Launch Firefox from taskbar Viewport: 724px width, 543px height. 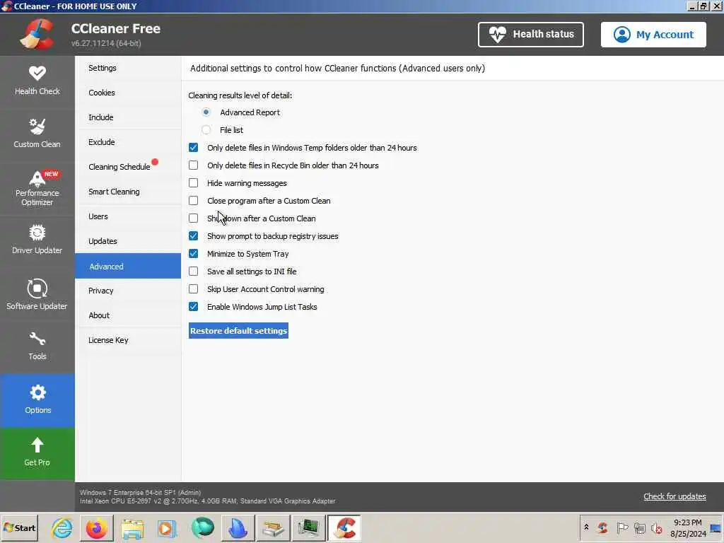coord(97,528)
